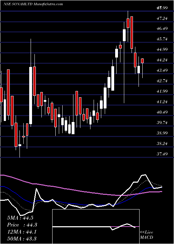
Task: Click the 45.74 price axis label
Action: [x=162, y=39]
